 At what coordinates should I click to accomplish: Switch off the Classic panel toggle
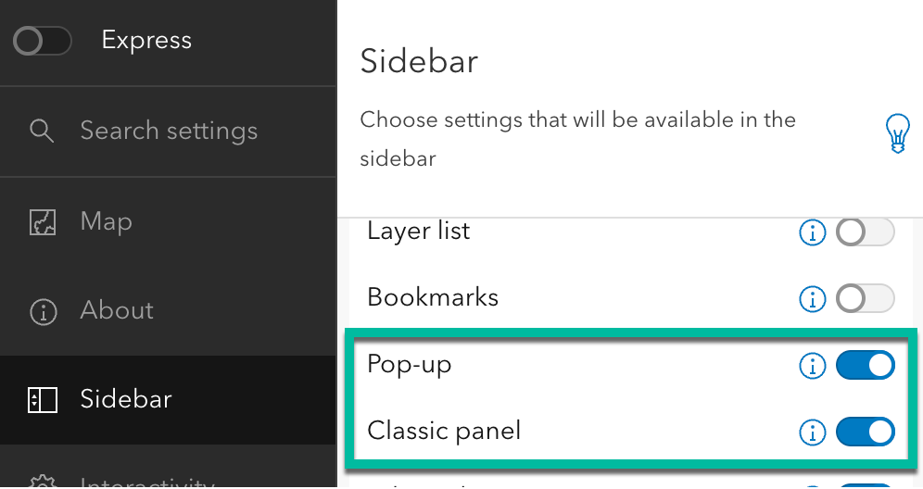click(x=866, y=433)
